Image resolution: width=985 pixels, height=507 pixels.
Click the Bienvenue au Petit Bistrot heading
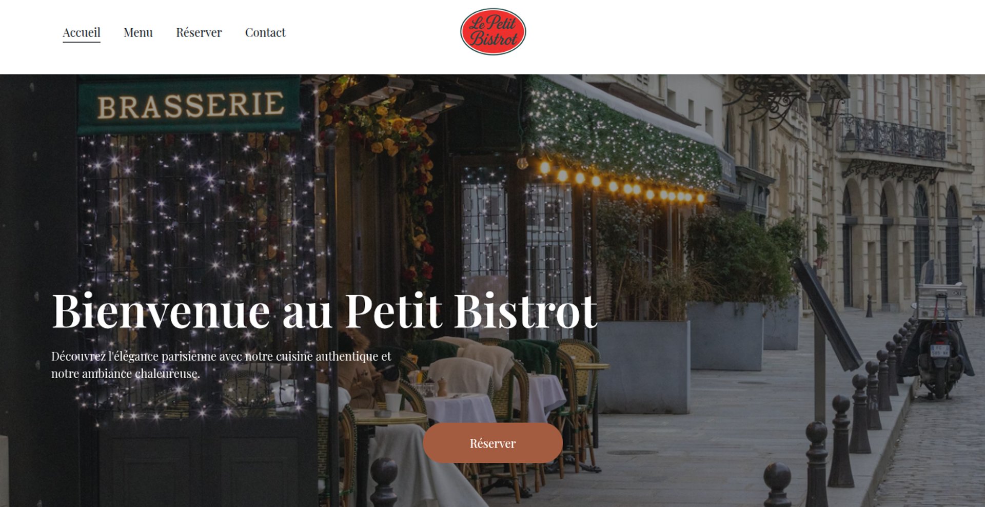[325, 311]
